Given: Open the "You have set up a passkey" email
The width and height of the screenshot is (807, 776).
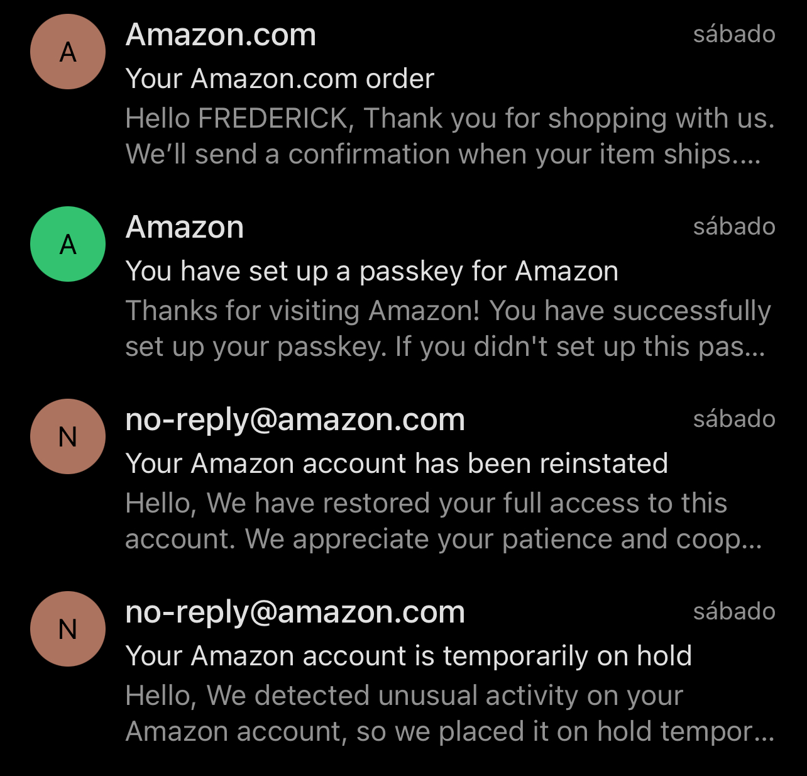Looking at the screenshot, I should (371, 271).
